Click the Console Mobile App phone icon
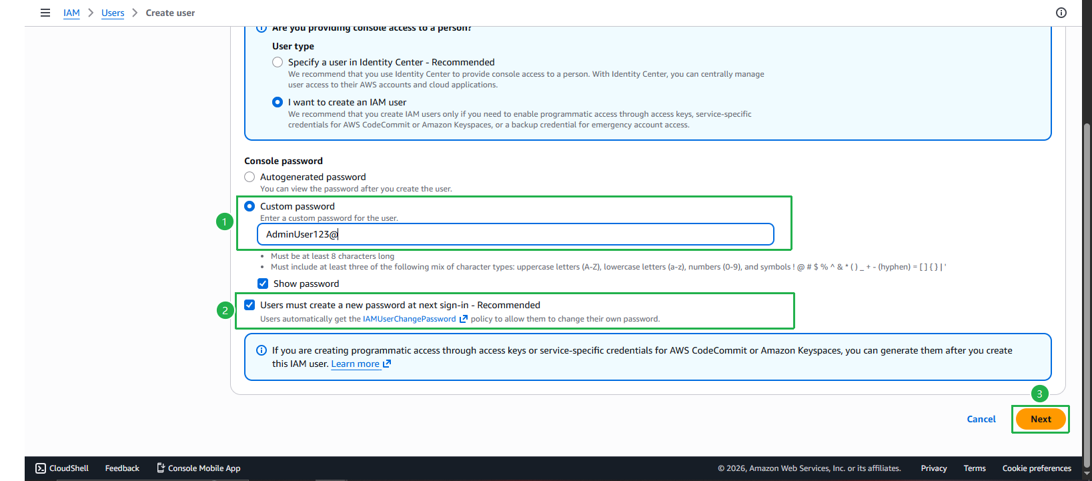1092x481 pixels. pyautogui.click(x=161, y=468)
